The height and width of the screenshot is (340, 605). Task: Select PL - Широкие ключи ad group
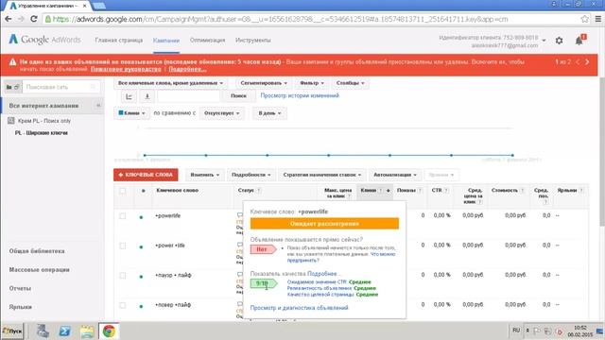click(x=42, y=133)
